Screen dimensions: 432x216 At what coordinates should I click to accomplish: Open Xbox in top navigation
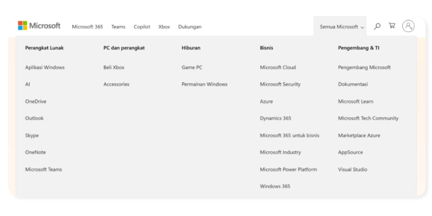point(164,26)
